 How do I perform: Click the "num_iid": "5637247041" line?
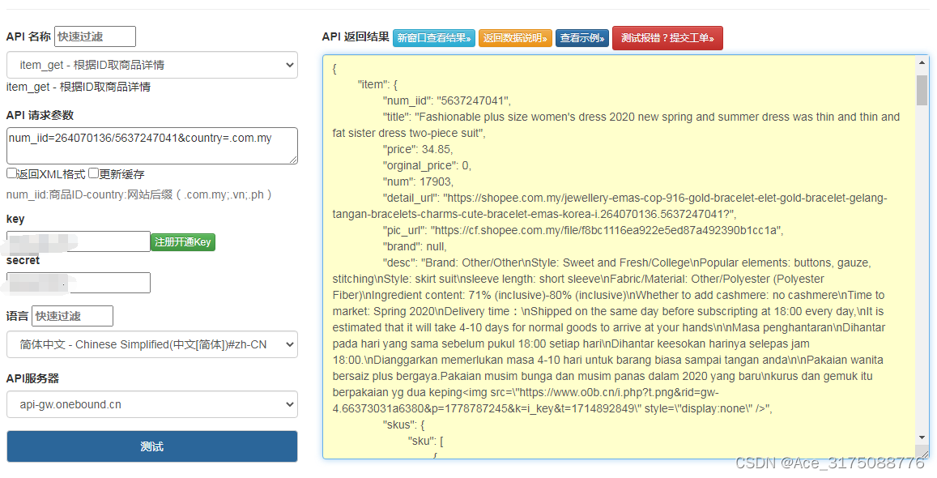[x=446, y=100]
